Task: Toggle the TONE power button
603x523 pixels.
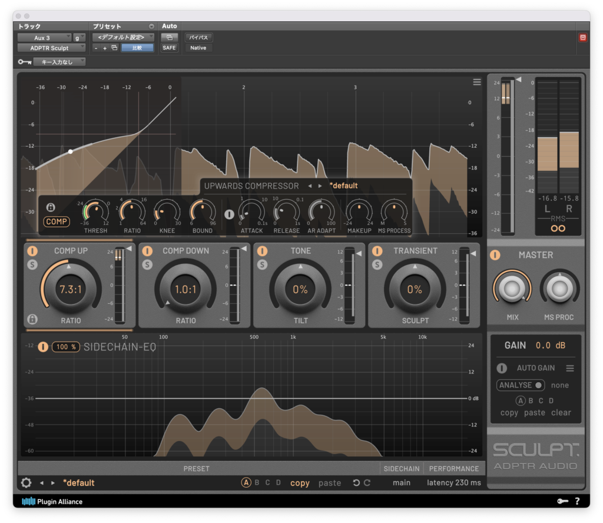Action: 262,251
